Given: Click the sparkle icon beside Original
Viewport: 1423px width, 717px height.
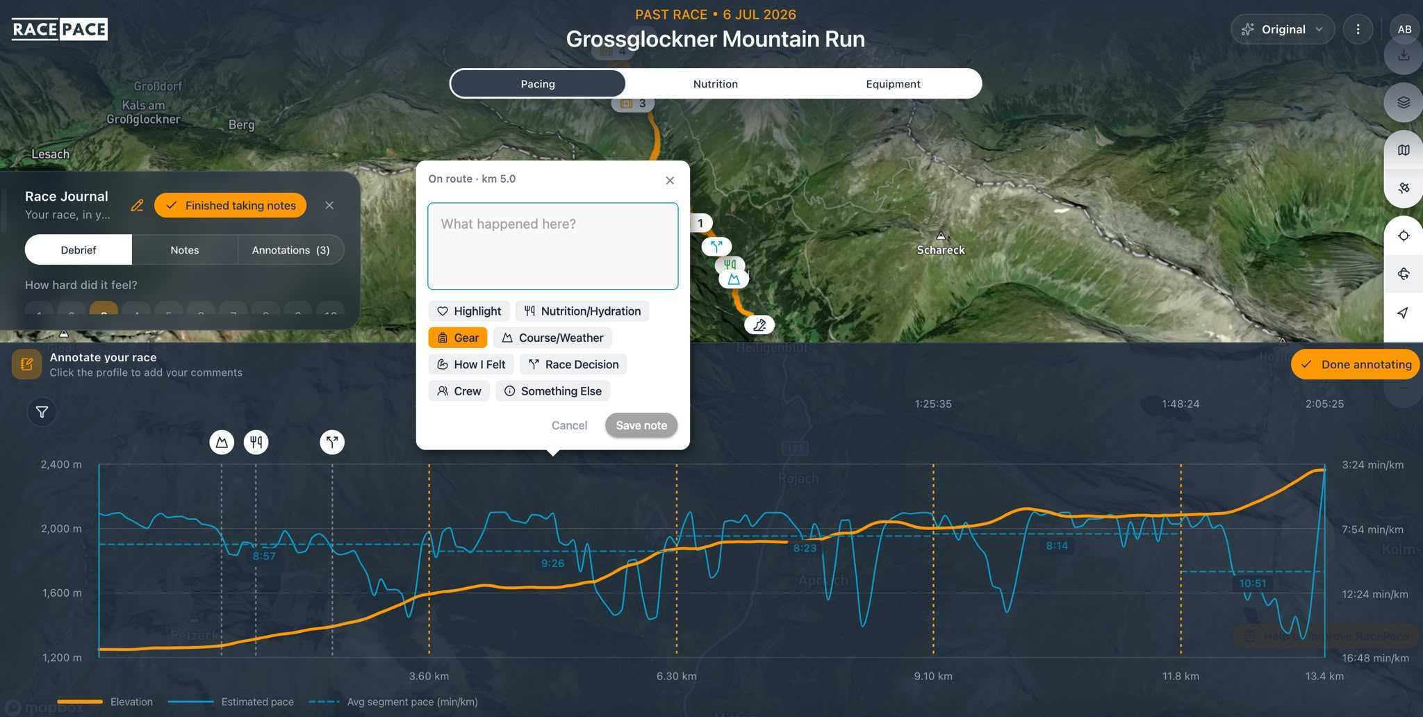Looking at the screenshot, I should [1248, 29].
